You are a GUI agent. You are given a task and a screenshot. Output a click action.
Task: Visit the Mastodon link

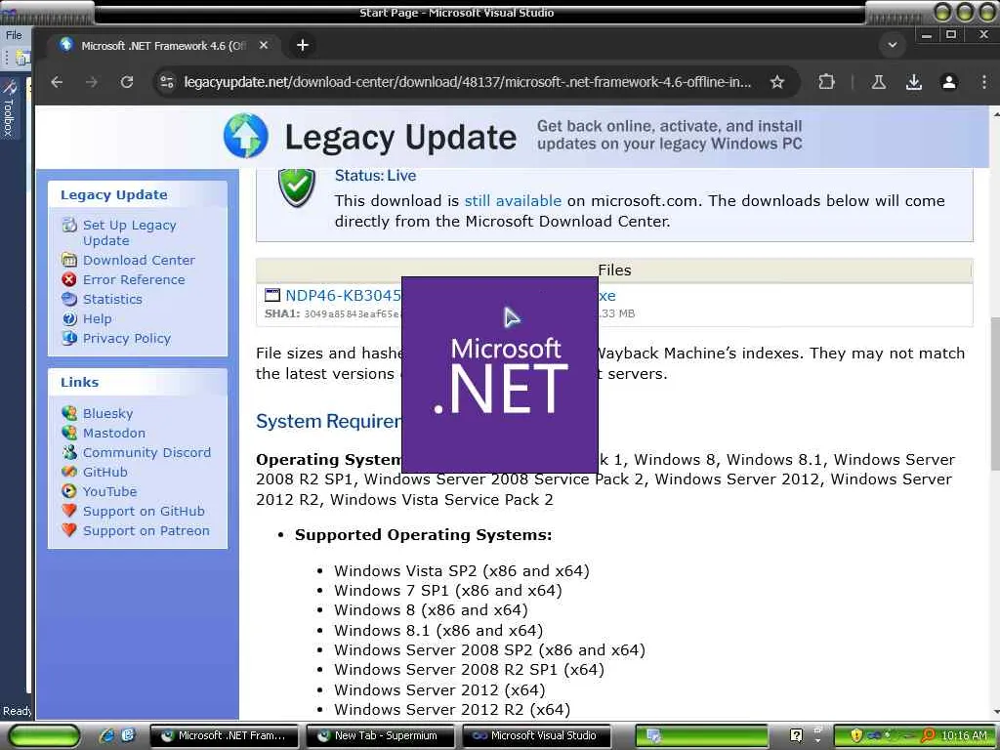point(114,433)
